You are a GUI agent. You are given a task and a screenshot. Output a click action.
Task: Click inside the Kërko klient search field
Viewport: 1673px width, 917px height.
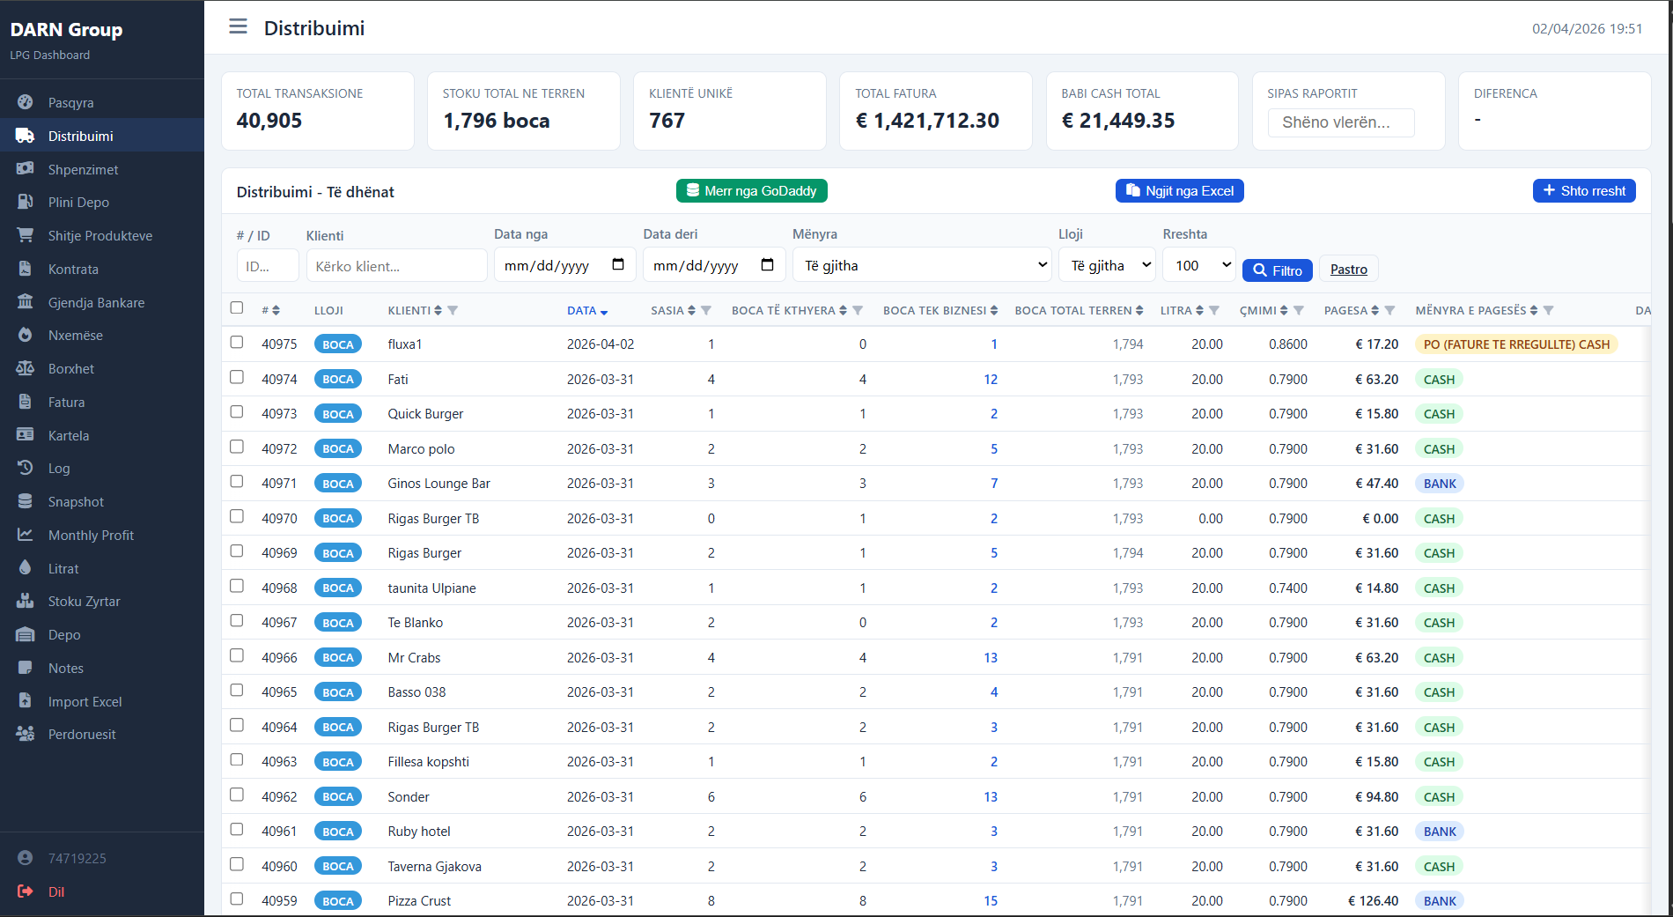[396, 264]
